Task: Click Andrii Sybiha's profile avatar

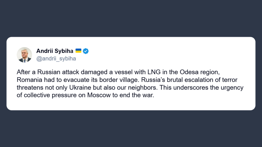Action: coord(24,55)
